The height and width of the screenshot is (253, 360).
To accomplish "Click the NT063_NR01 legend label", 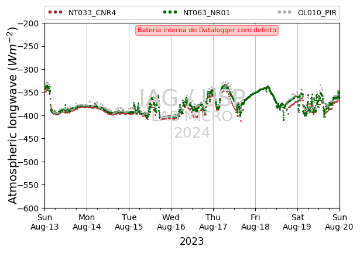I will pos(207,13).
